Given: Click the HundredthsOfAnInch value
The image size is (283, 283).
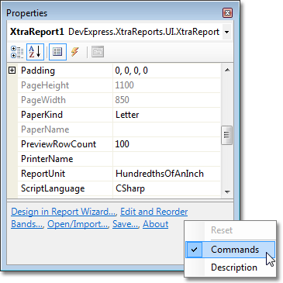Looking at the screenshot, I should pyautogui.click(x=160, y=174).
